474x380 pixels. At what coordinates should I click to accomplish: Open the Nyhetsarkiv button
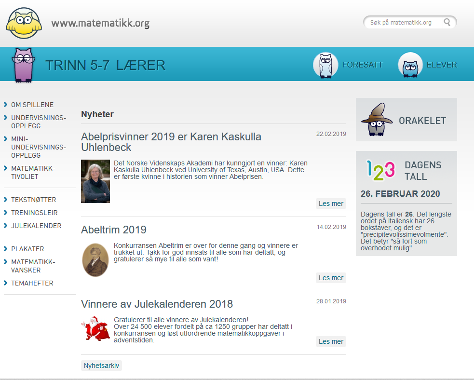coord(101,365)
